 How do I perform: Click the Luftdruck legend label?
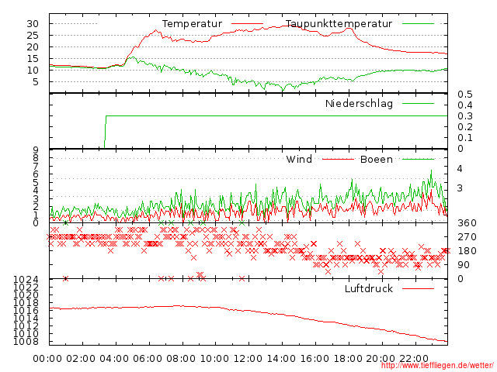(369, 288)
